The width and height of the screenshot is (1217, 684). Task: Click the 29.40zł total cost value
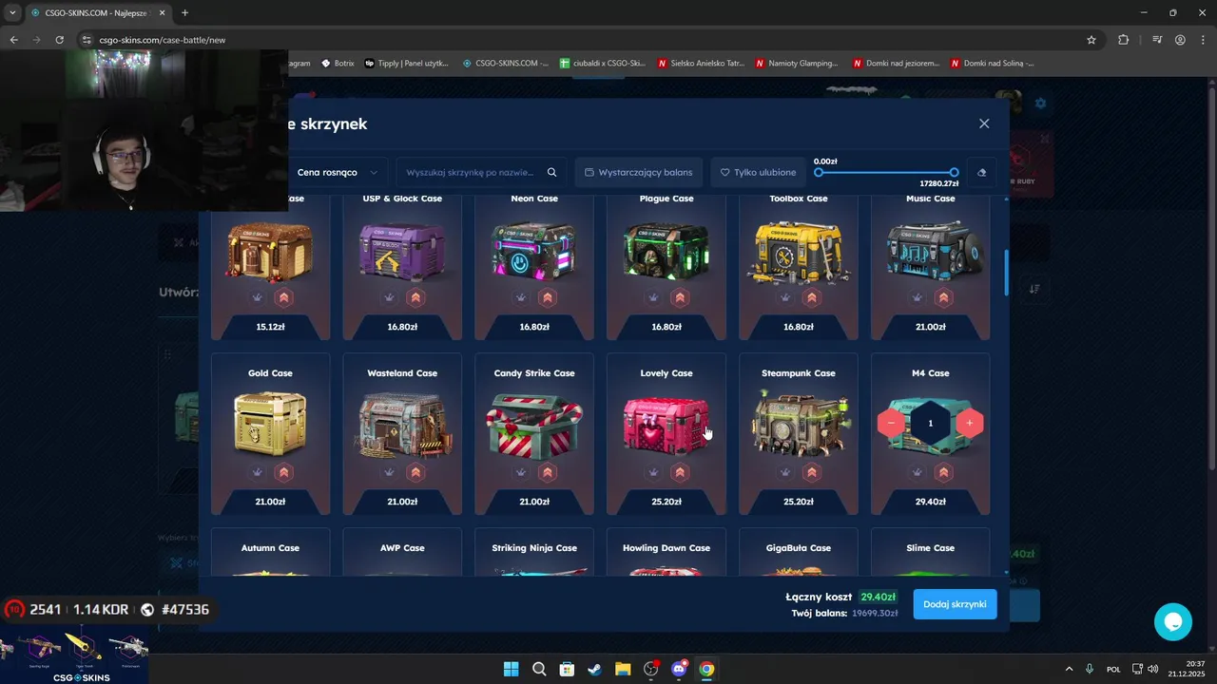878,597
